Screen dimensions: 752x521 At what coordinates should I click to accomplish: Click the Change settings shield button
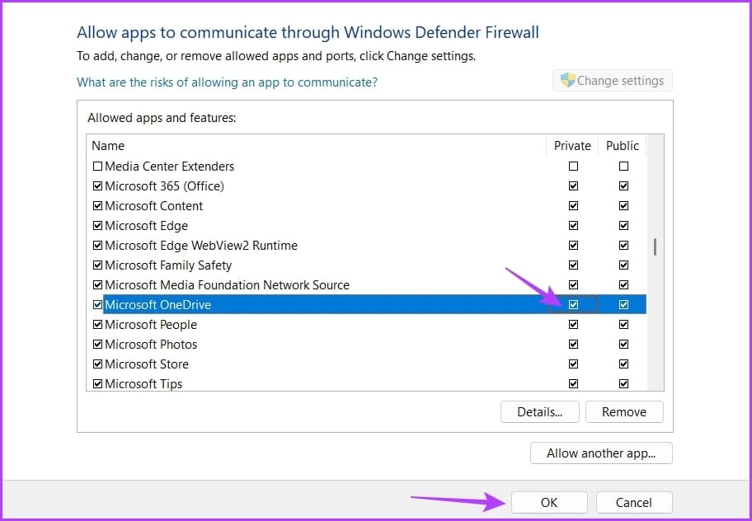[x=613, y=81]
